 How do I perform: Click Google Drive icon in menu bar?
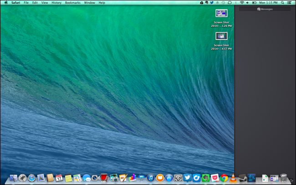click(x=202, y=3)
